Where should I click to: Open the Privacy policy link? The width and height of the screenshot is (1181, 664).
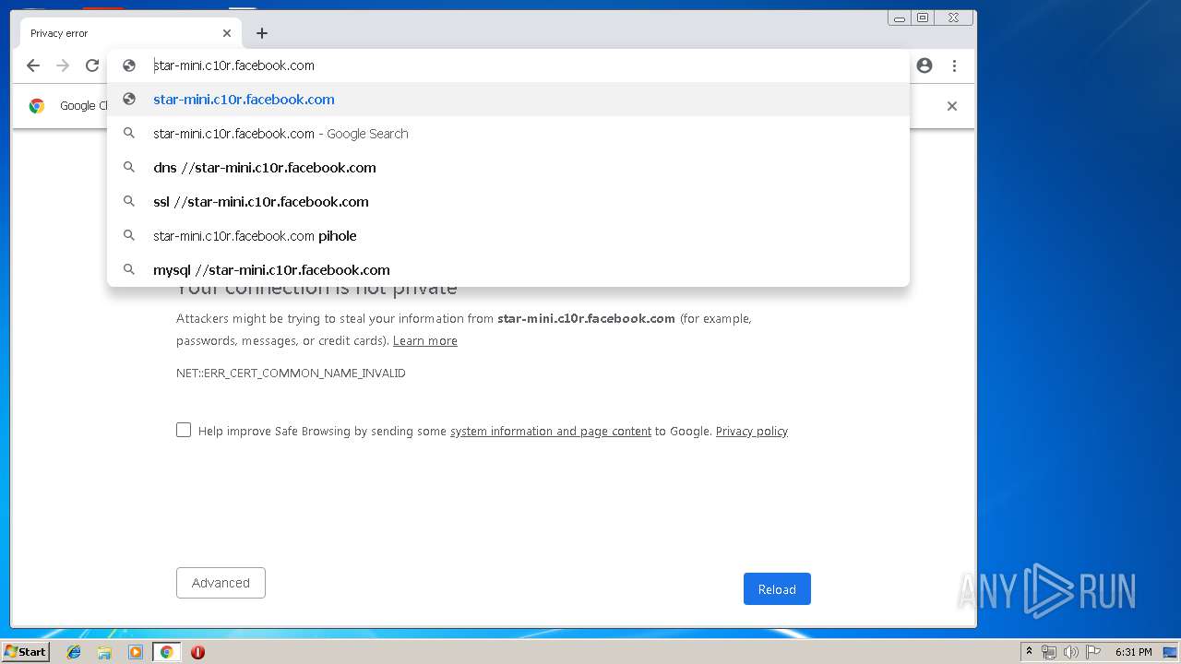point(752,432)
